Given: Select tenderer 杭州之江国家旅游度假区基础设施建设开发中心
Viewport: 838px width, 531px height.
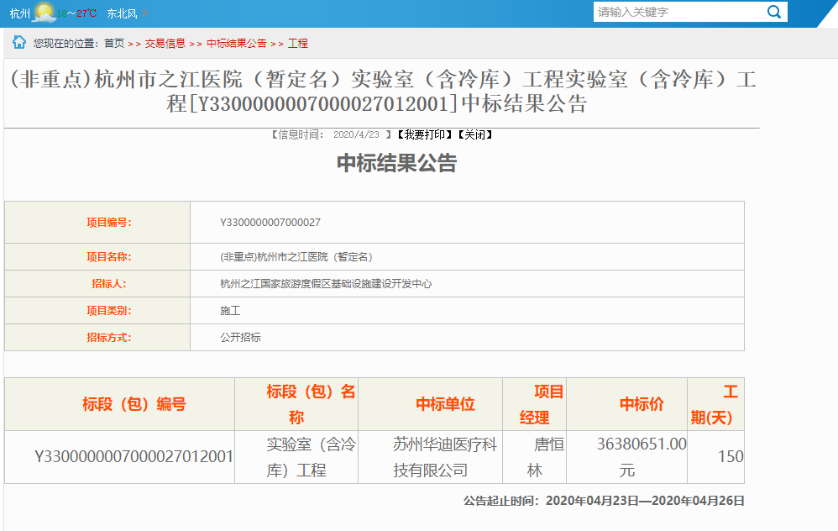Looking at the screenshot, I should (x=326, y=284).
